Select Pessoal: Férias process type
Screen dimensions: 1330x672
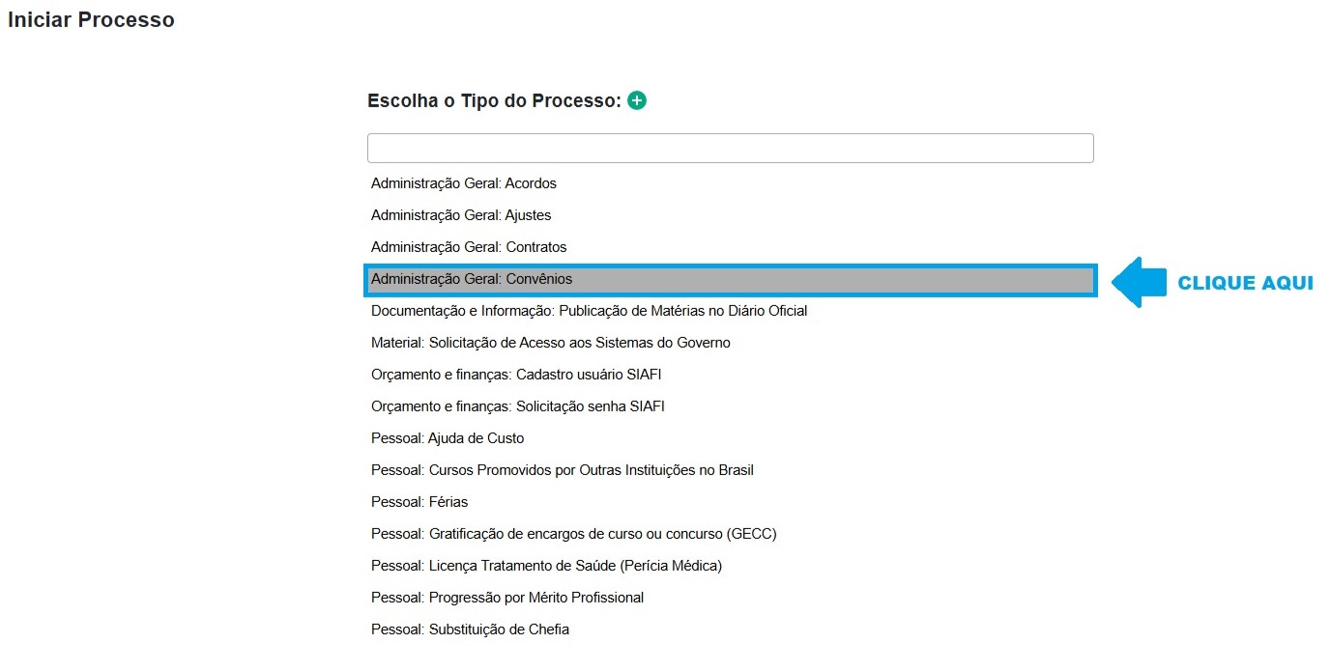(x=419, y=502)
